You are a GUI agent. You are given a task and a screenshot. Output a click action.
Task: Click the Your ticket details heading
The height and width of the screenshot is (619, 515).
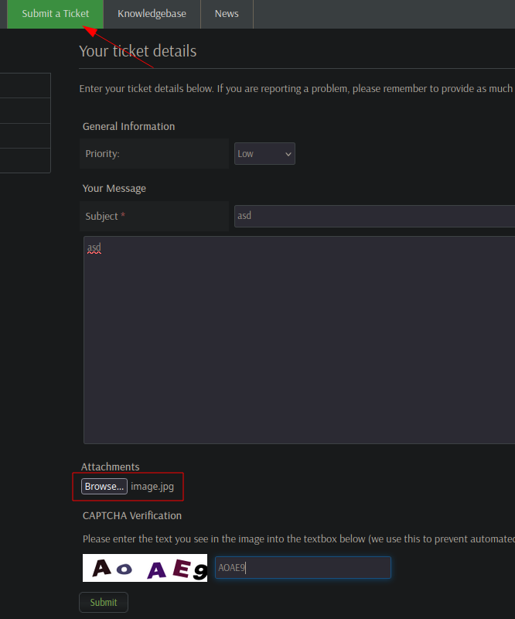pyautogui.click(x=138, y=51)
